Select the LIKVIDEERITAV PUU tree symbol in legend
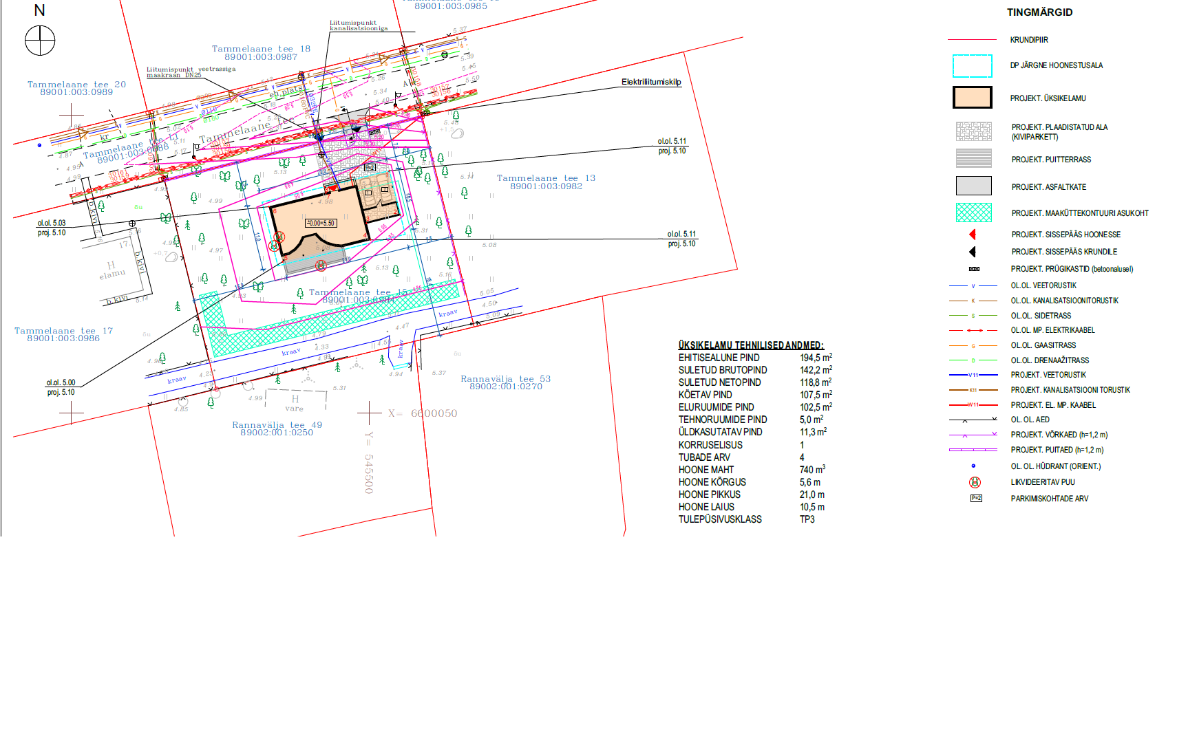 (x=975, y=482)
